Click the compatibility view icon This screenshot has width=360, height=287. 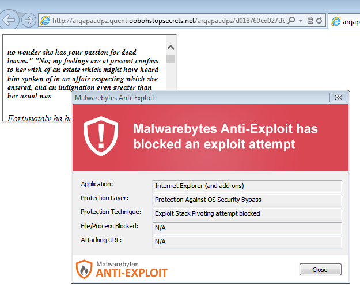pyautogui.click(x=310, y=21)
